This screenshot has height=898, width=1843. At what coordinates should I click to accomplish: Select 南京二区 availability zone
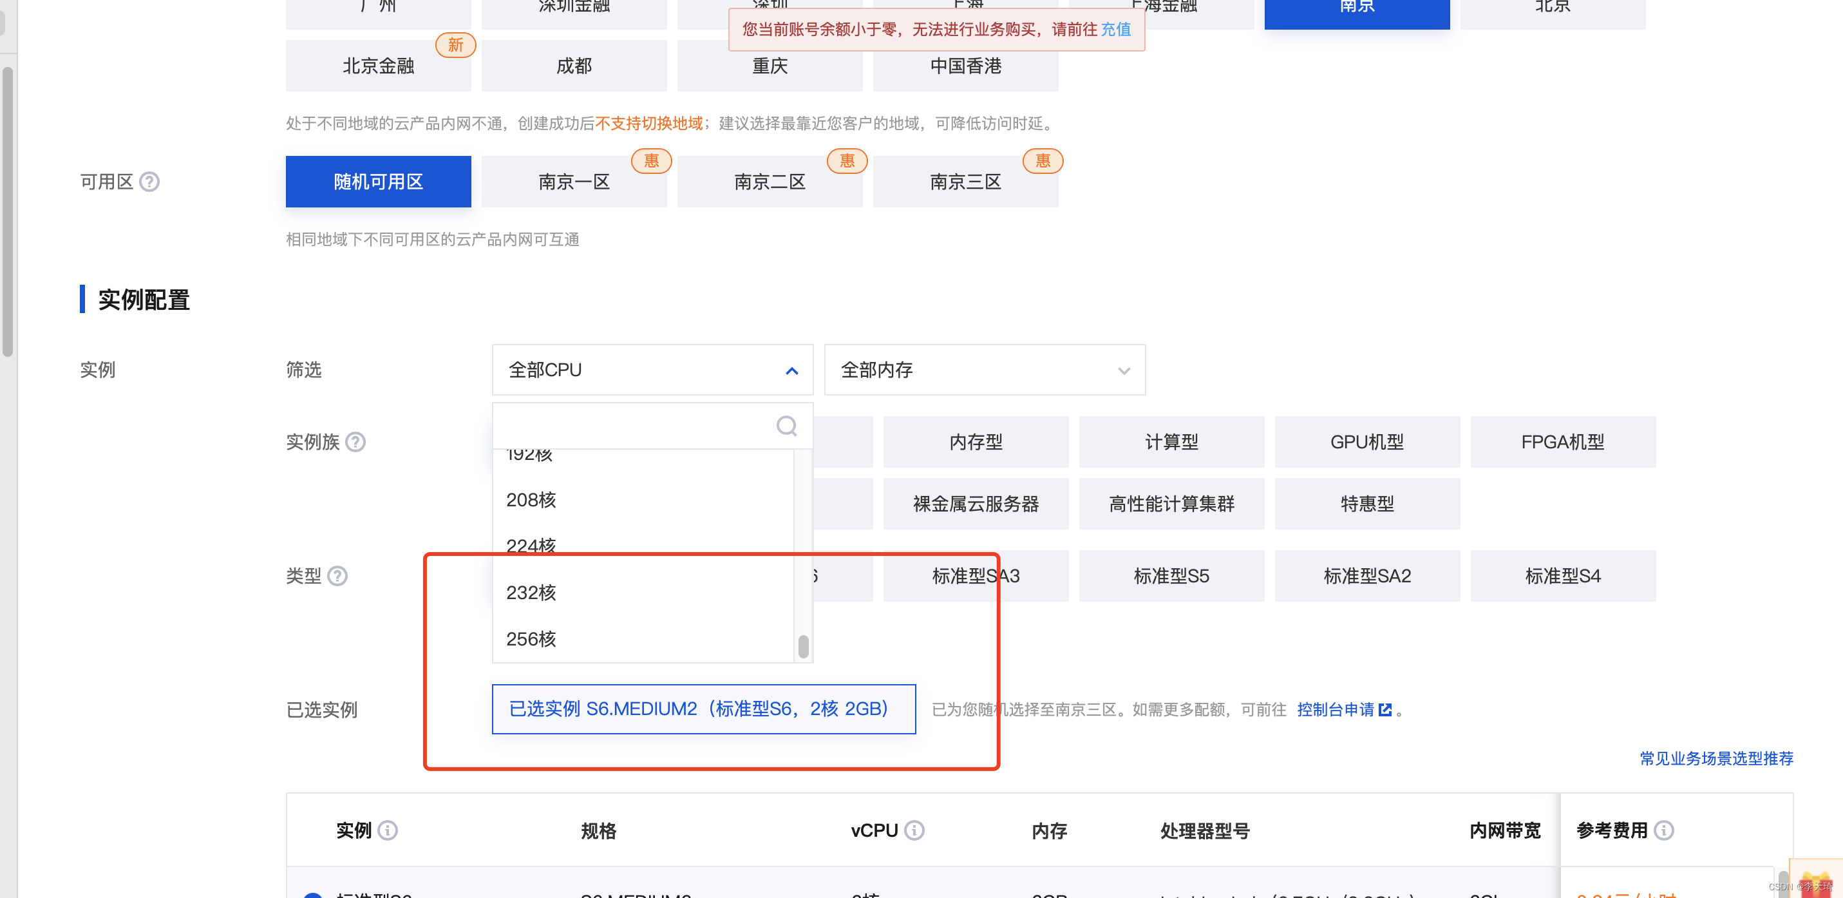pos(770,182)
